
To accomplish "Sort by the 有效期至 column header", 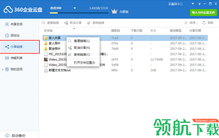I will 176,31.
